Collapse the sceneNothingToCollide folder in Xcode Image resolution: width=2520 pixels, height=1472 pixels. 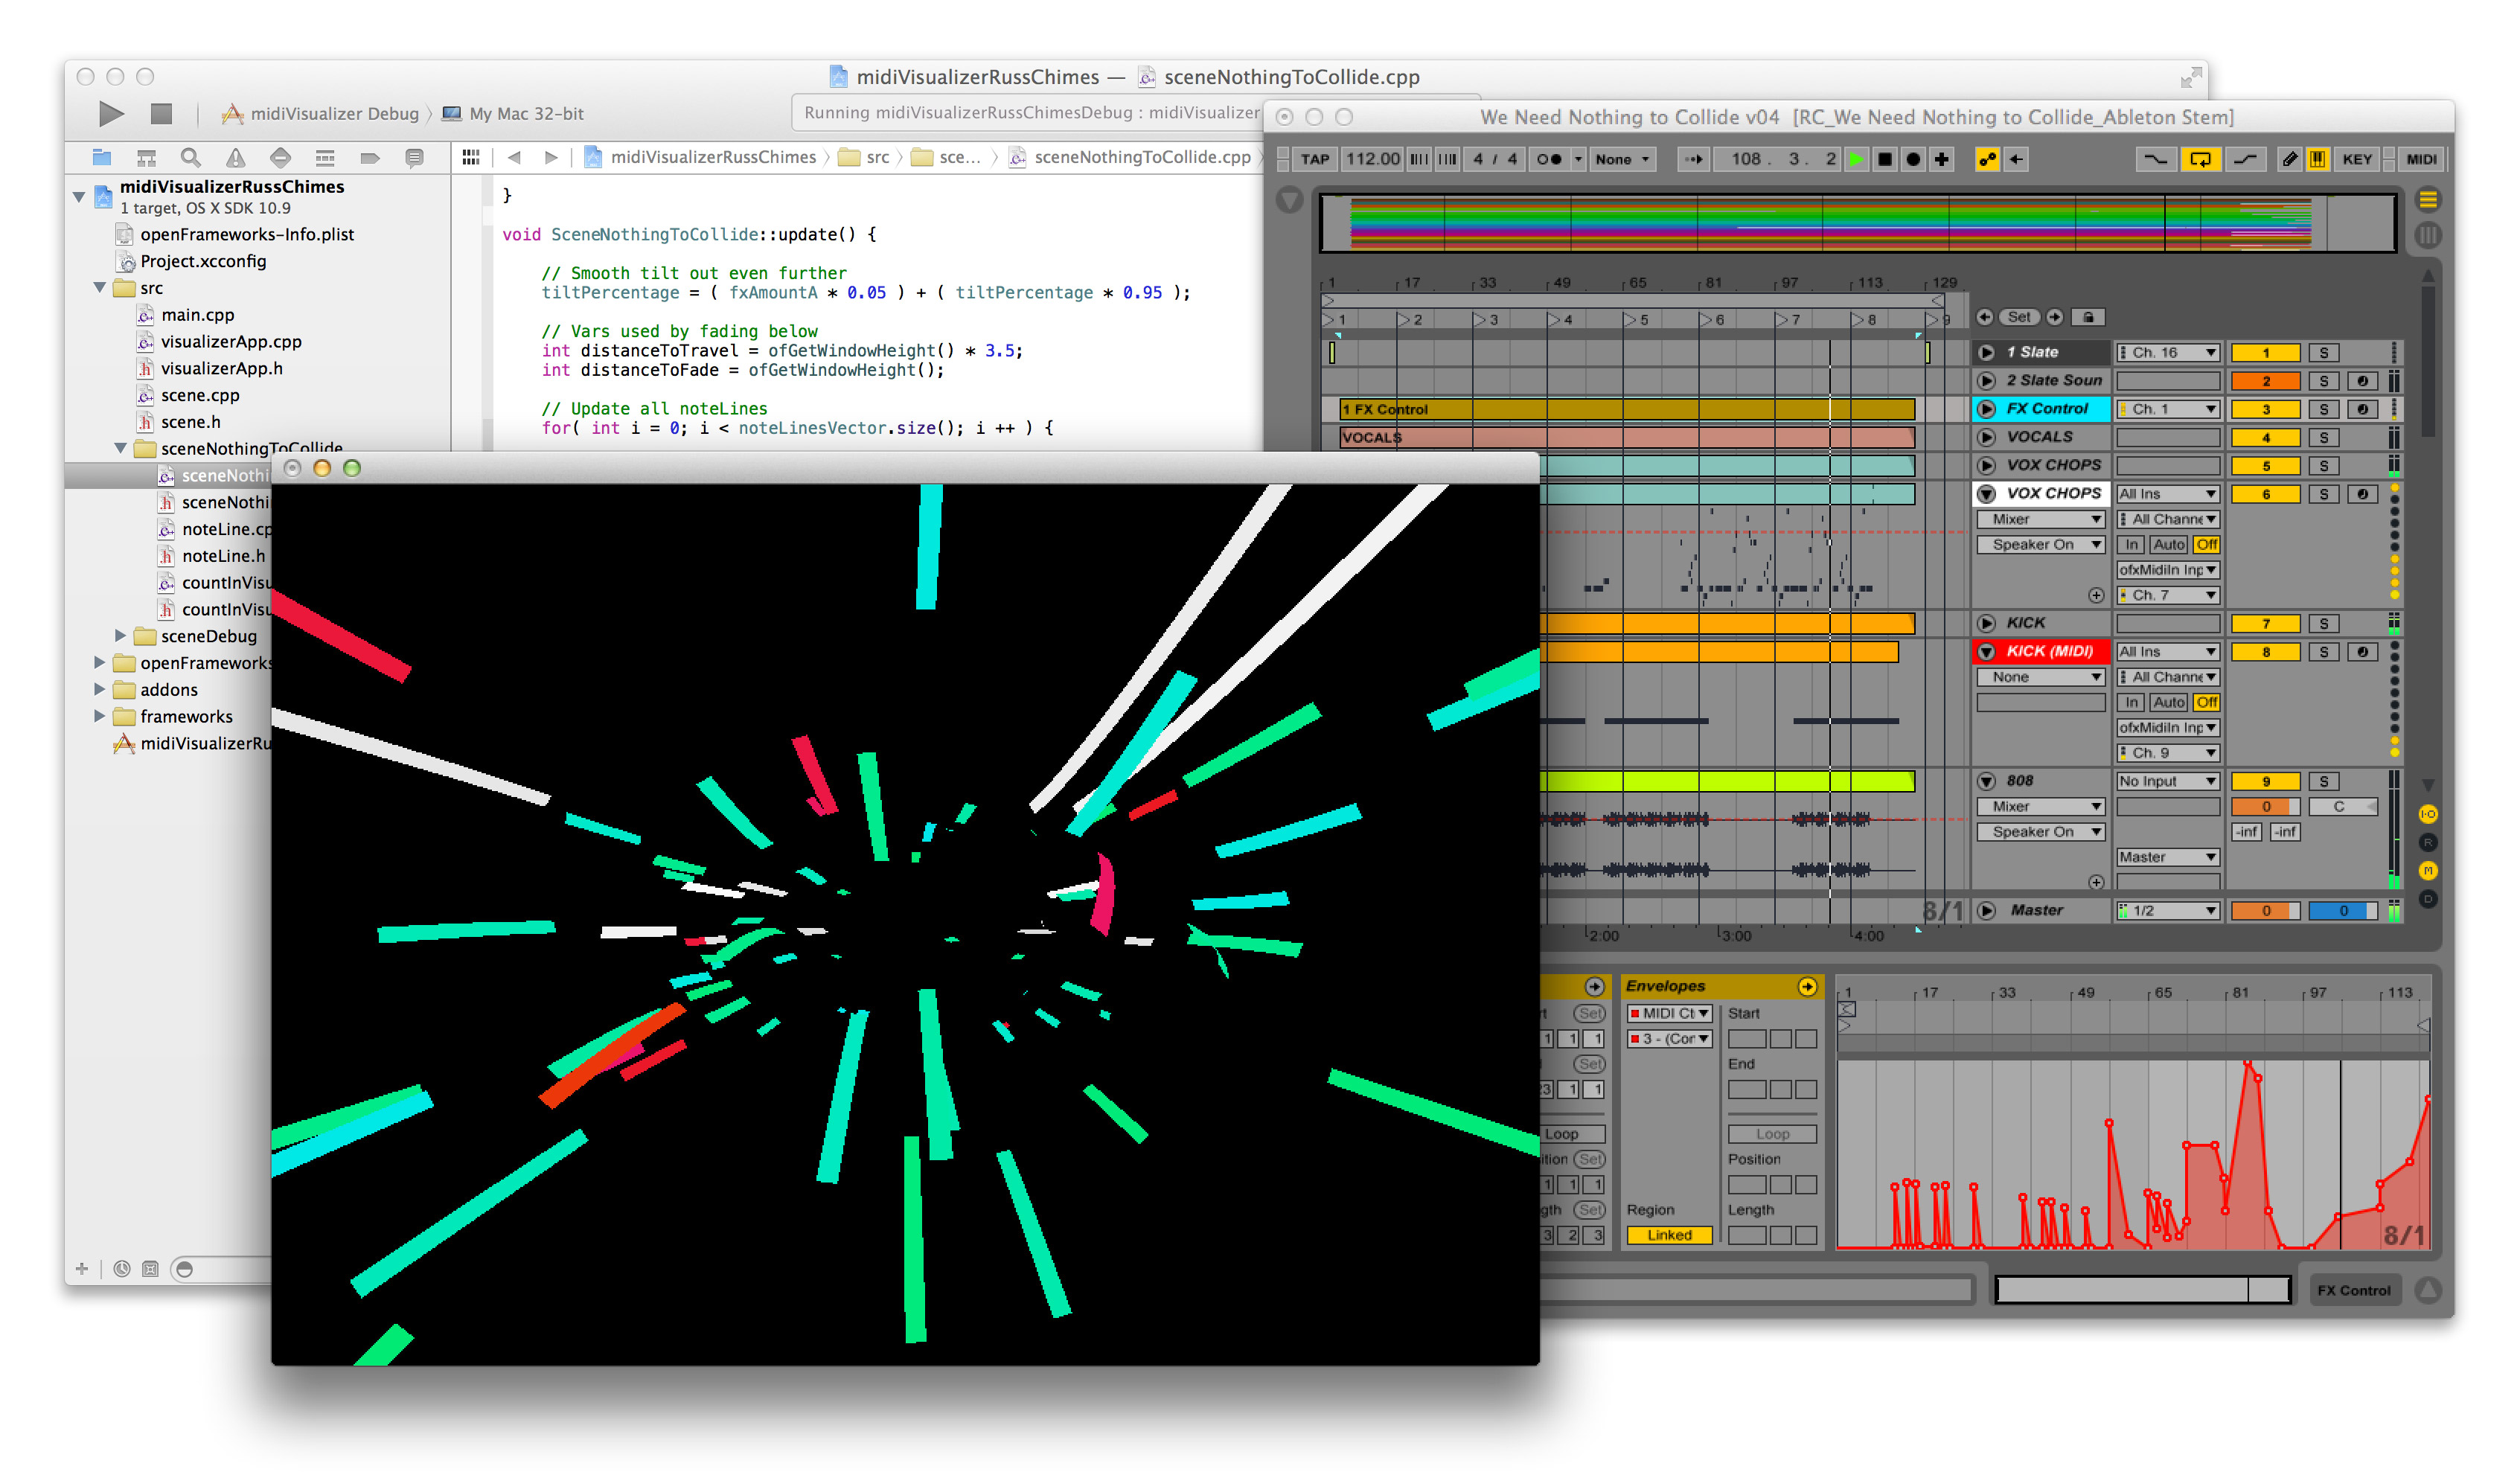[x=122, y=448]
